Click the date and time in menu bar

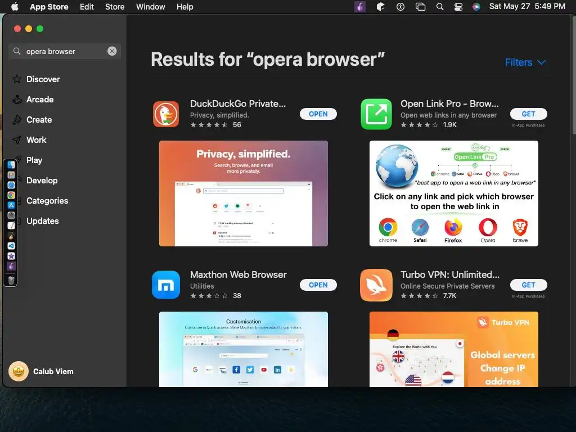(526, 6)
